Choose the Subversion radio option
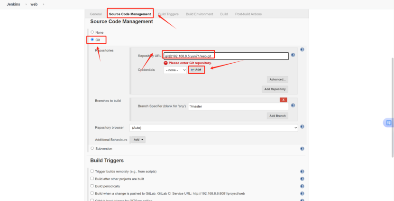Screen dimensions: 394x201 coord(92,148)
